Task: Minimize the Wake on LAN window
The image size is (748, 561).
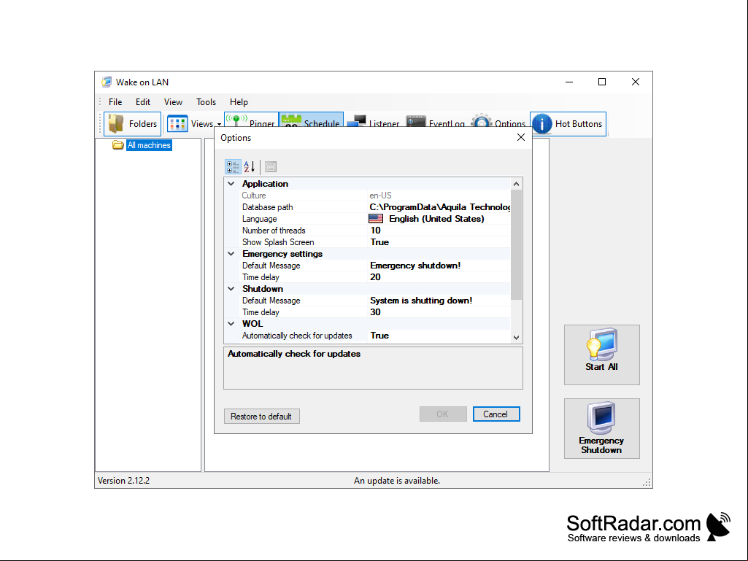Action: pyautogui.click(x=569, y=82)
